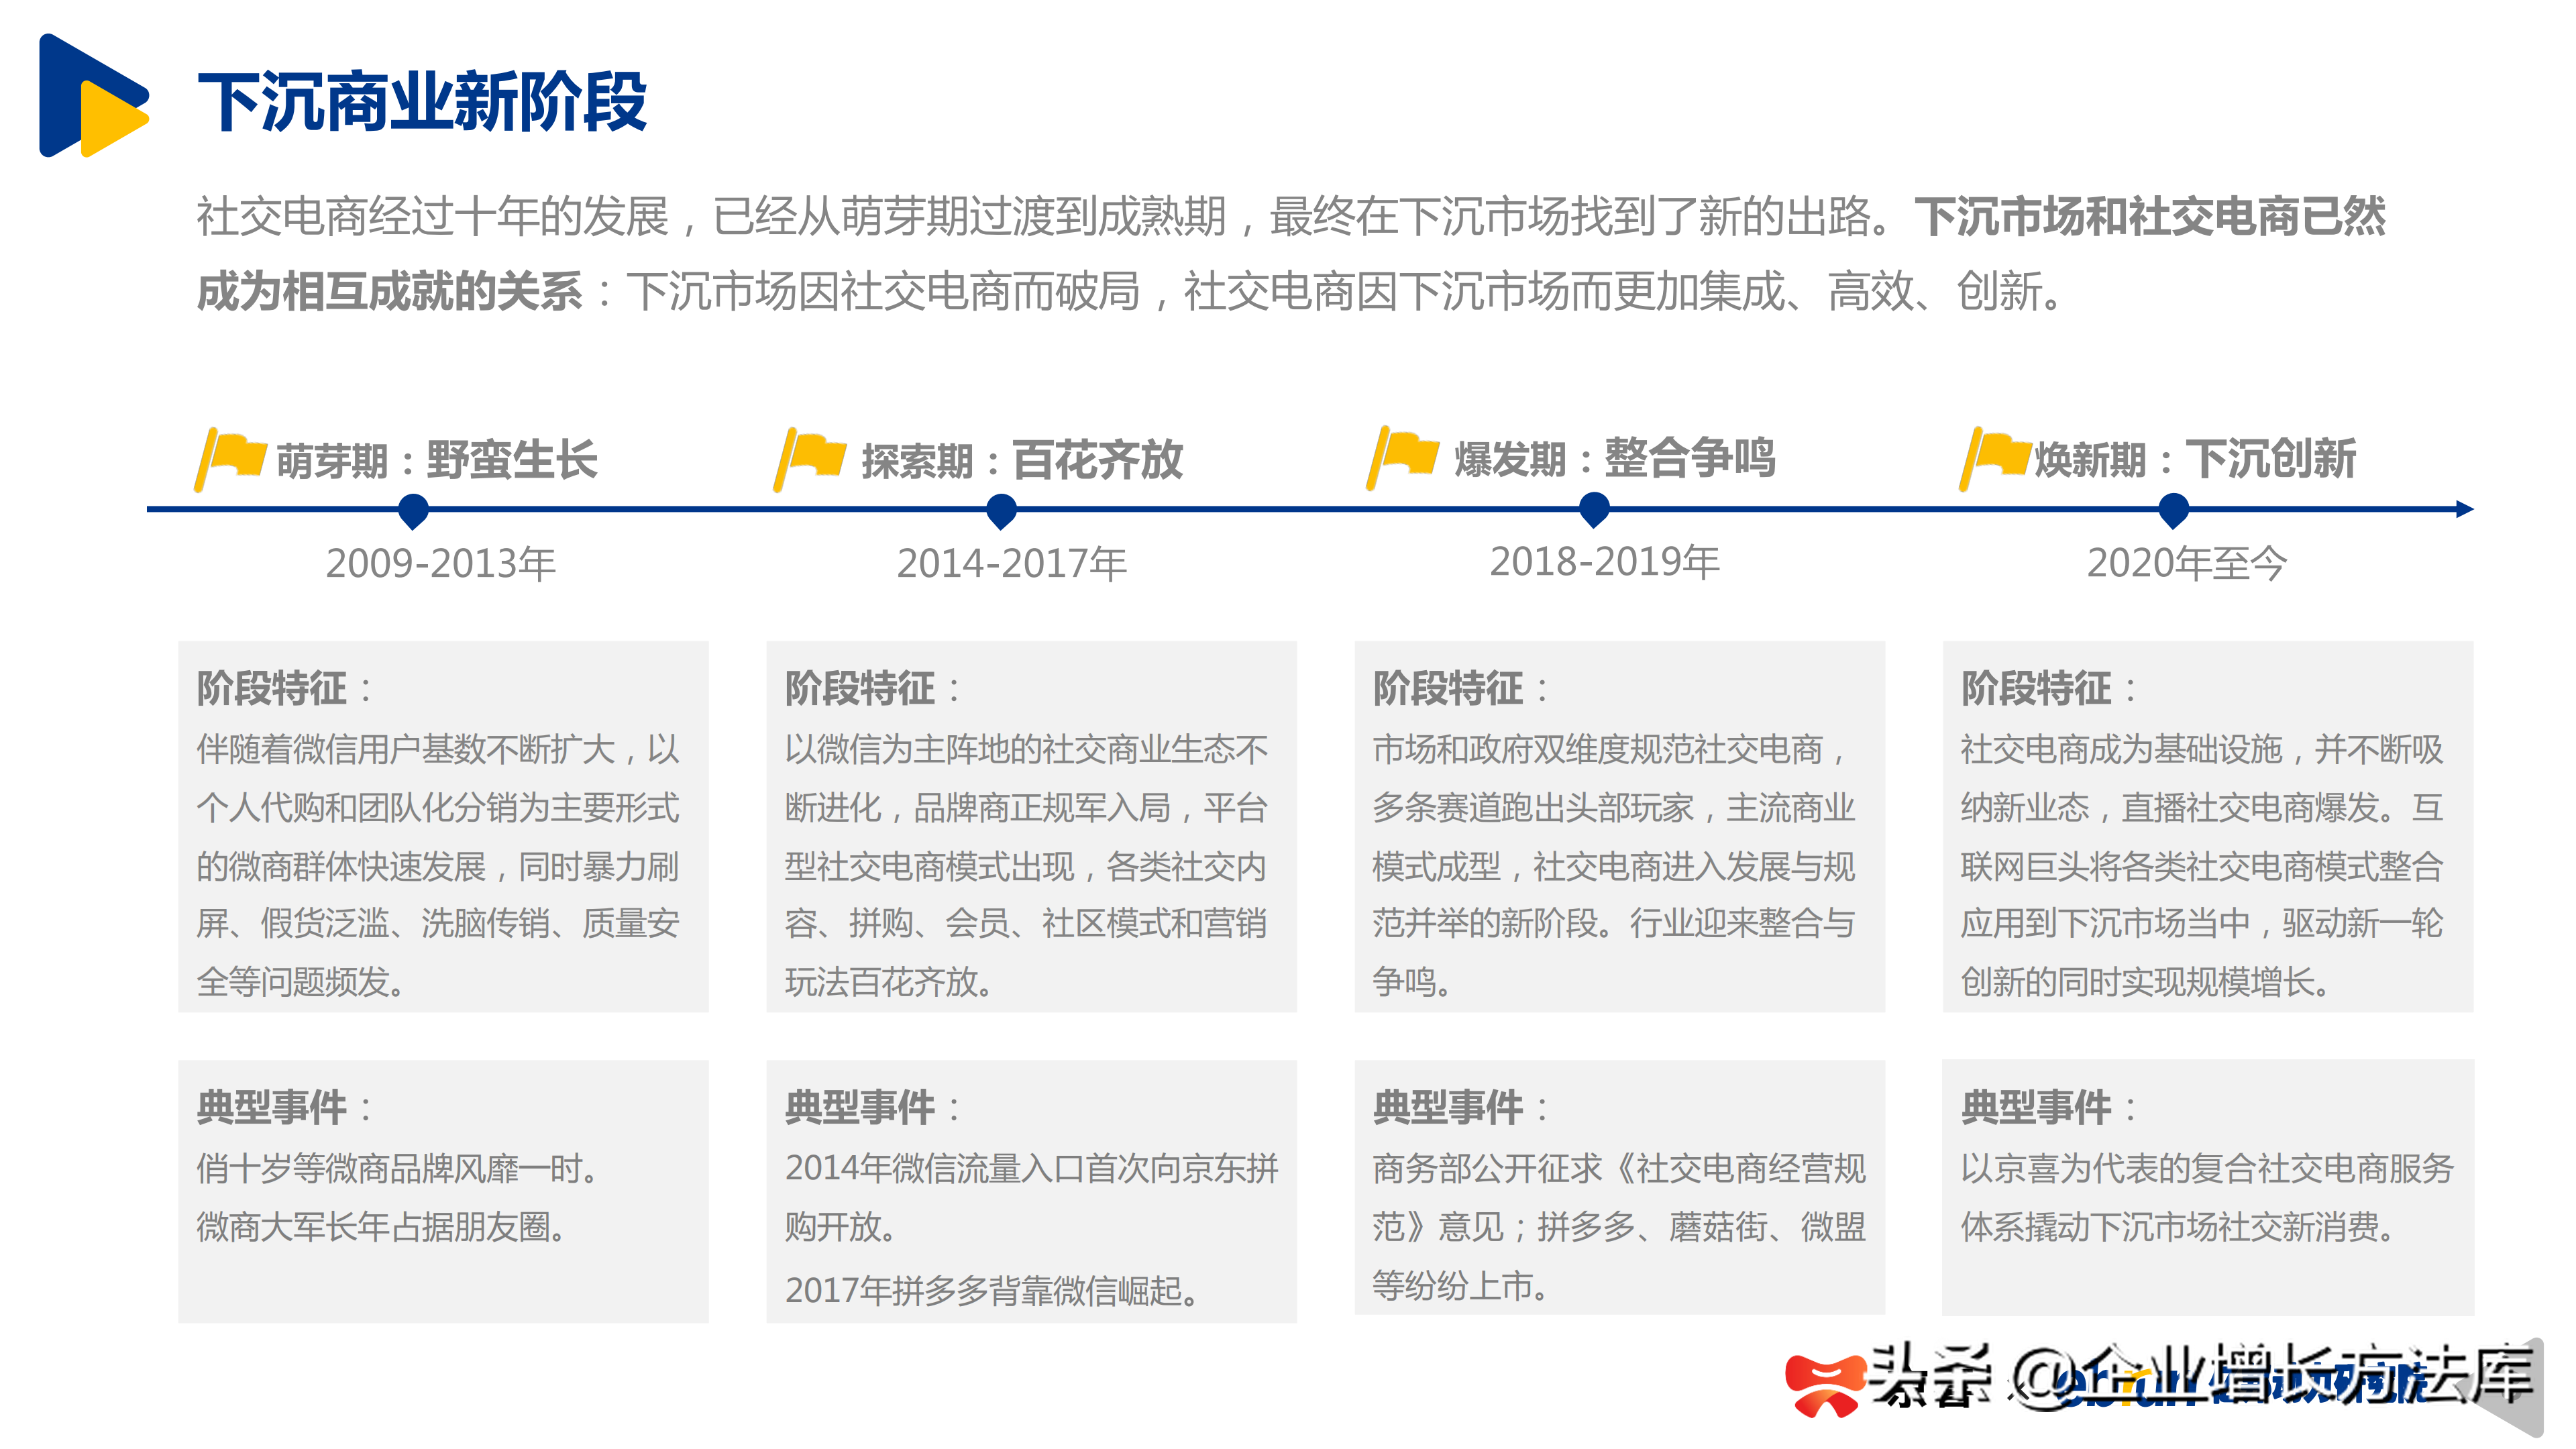Click the 阶段特征 box under 2009-2013年

tap(443, 827)
